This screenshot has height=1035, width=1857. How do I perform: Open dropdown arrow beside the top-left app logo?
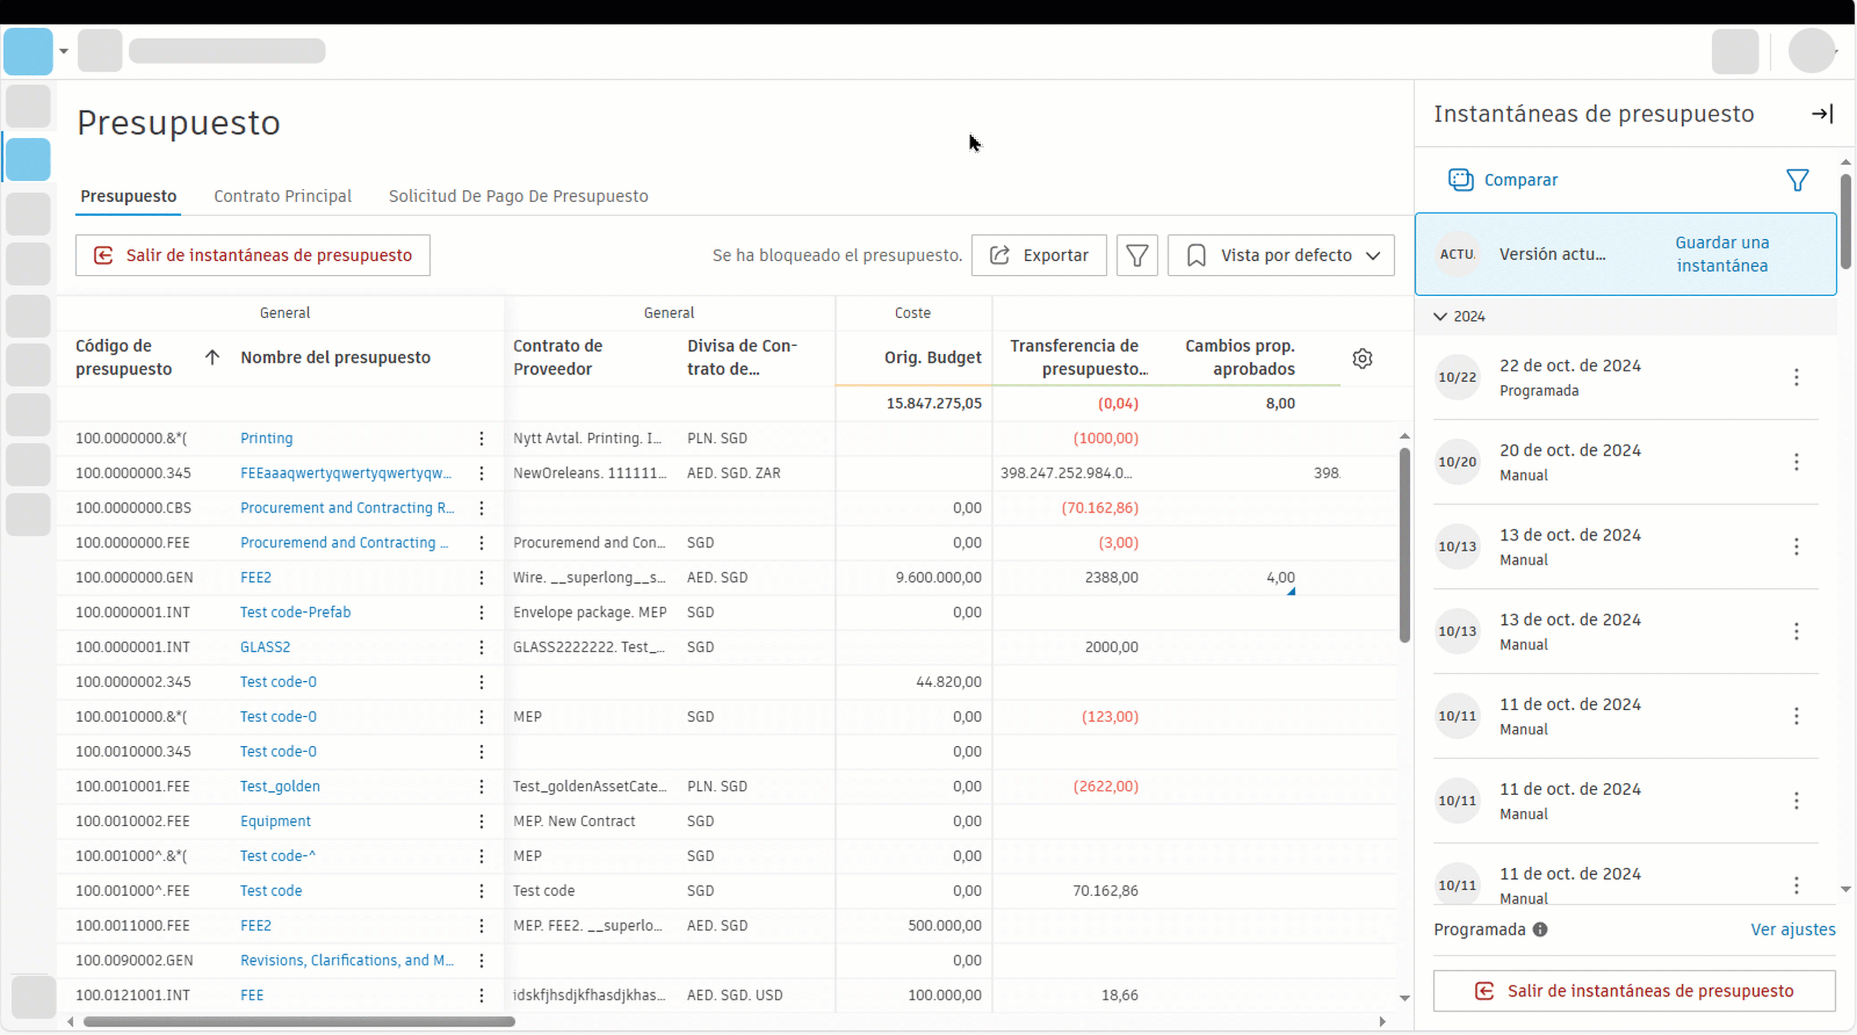(64, 51)
